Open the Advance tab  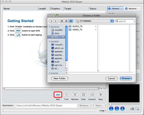(132, 9)
